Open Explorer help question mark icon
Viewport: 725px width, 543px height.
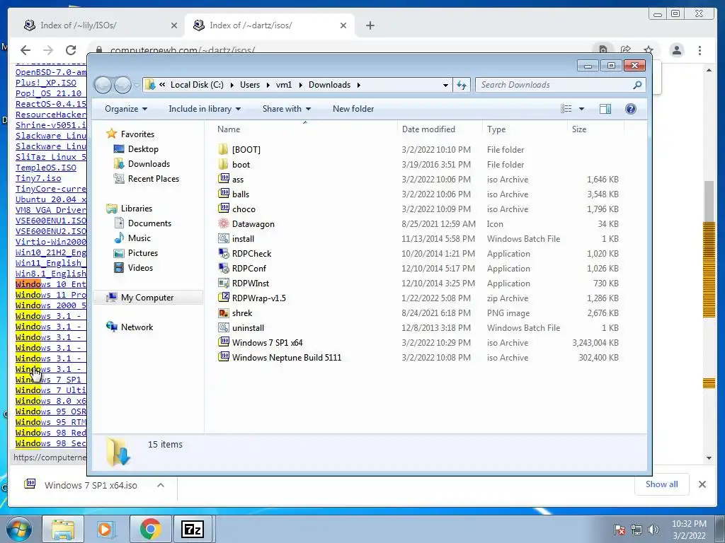point(630,109)
